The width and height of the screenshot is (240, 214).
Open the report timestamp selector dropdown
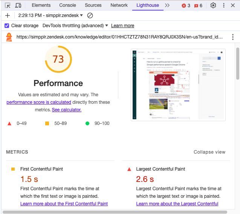[x=50, y=15]
